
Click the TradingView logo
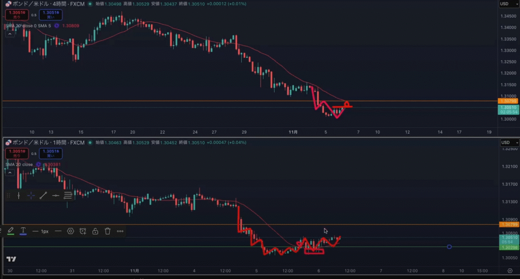(11, 259)
